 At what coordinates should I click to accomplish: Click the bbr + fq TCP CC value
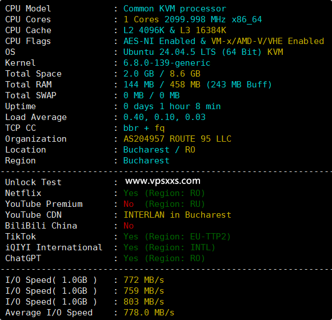144,128
